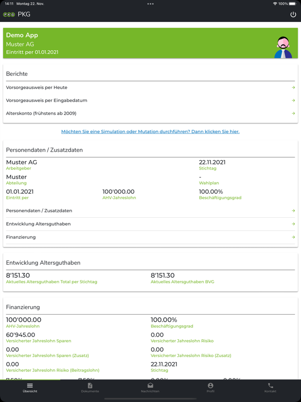Open the Dokumente tab
This screenshot has height=402, width=301.
coord(90,388)
